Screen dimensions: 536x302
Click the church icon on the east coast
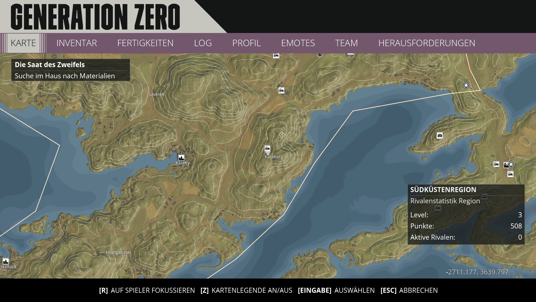point(506,165)
